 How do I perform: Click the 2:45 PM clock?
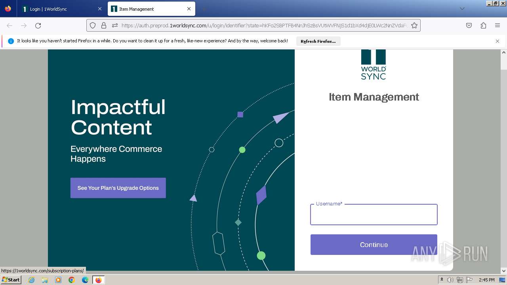[x=486, y=280]
